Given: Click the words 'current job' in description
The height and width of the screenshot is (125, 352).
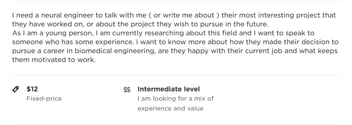Looking at the screenshot, I should coord(264,51).
